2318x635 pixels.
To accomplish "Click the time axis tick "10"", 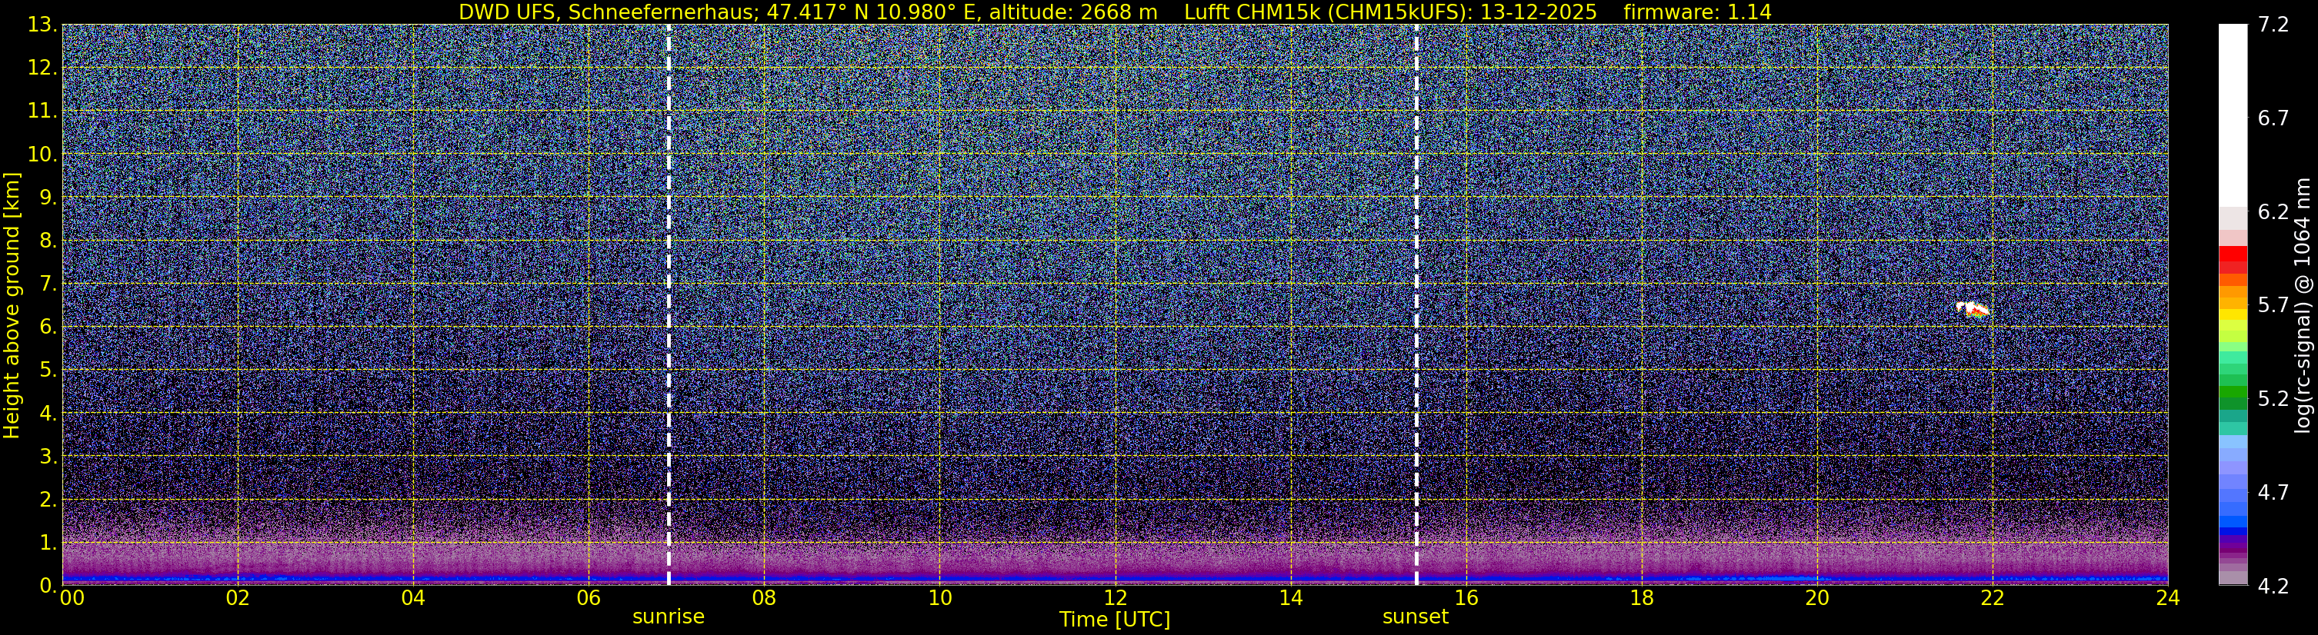I will [x=939, y=599].
